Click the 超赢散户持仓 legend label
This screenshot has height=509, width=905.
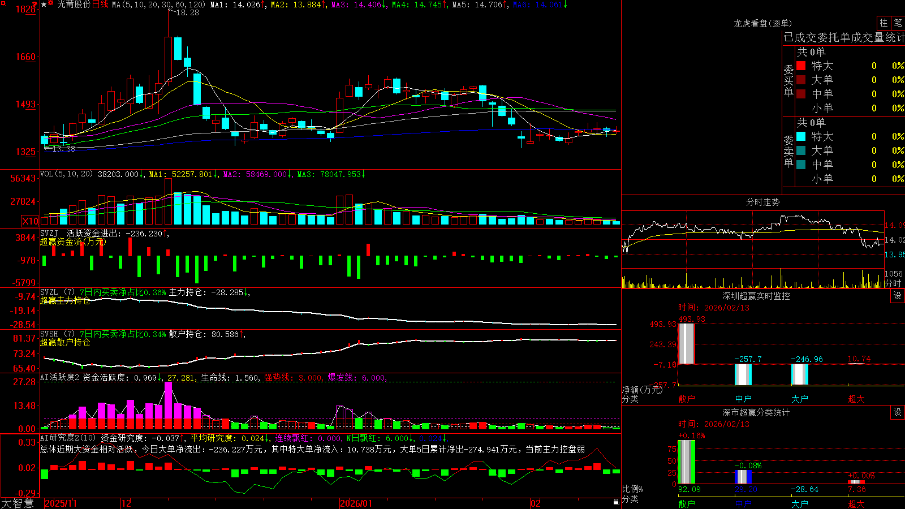[65, 343]
